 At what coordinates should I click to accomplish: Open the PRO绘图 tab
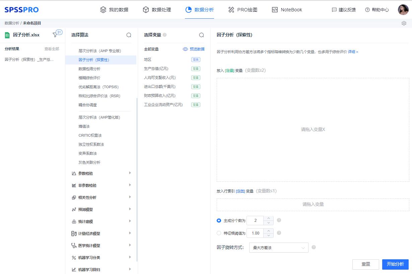pyautogui.click(x=243, y=10)
